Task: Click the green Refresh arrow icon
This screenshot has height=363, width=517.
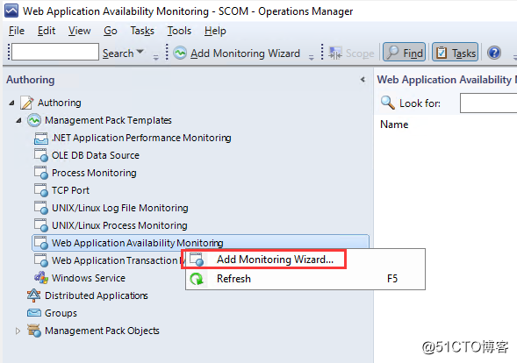Action: pos(197,279)
